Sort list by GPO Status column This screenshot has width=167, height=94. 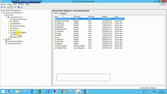pos(80,17)
